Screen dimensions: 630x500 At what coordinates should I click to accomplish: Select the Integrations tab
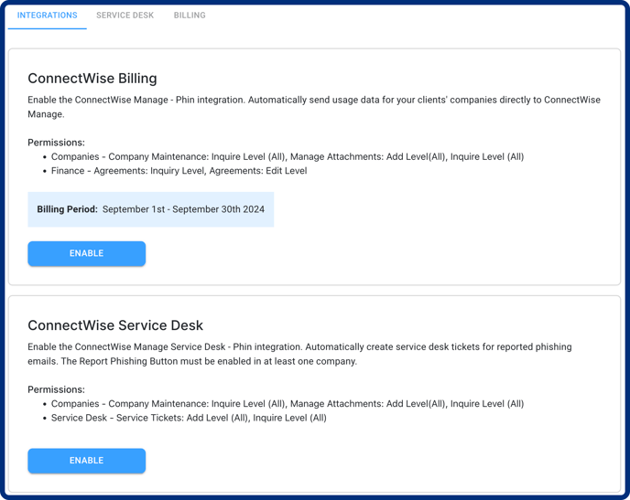tap(47, 16)
